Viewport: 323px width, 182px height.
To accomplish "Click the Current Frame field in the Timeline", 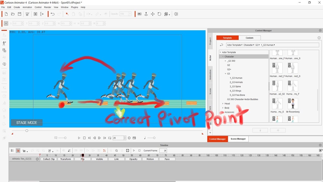I will 163,151.
